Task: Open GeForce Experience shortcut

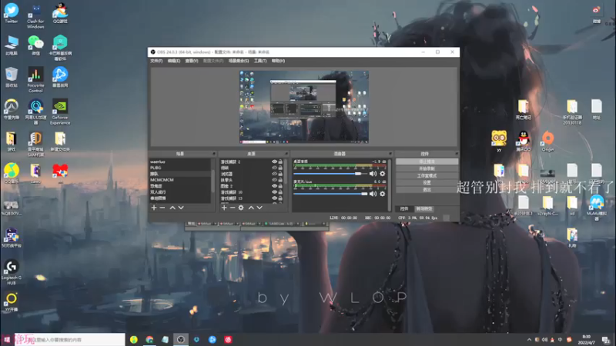Action: 60,111
